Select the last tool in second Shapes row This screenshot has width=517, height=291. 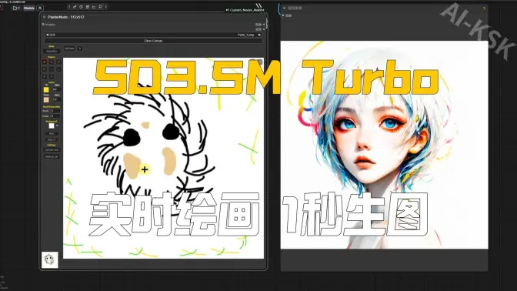[x=59, y=69]
